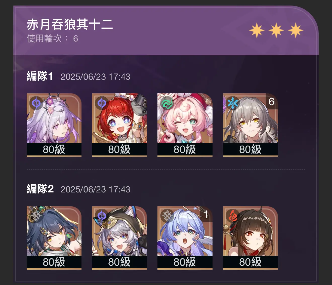This screenshot has height=285, width=332.
Task: Click the Quantum icon on the cat-eared character
Action: 101,215
